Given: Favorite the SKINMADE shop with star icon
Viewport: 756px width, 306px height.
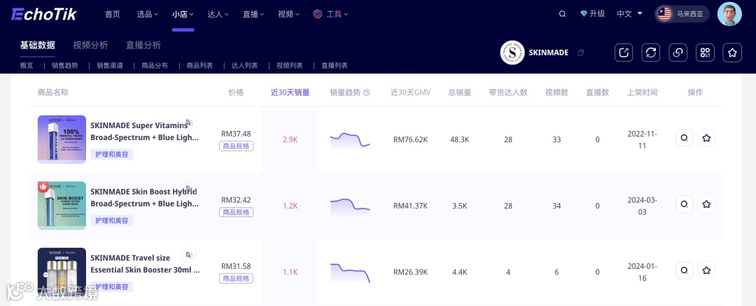Looking at the screenshot, I should [x=732, y=53].
